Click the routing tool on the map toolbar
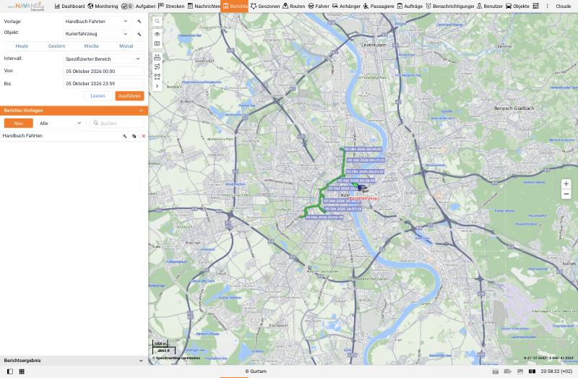This screenshot has height=378, width=578. coord(157,66)
